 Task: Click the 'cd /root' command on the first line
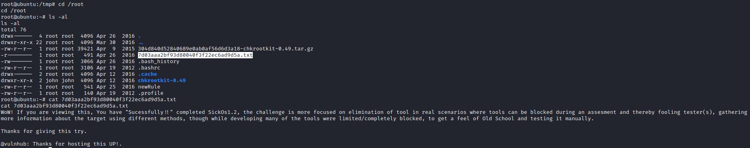click(71, 4)
